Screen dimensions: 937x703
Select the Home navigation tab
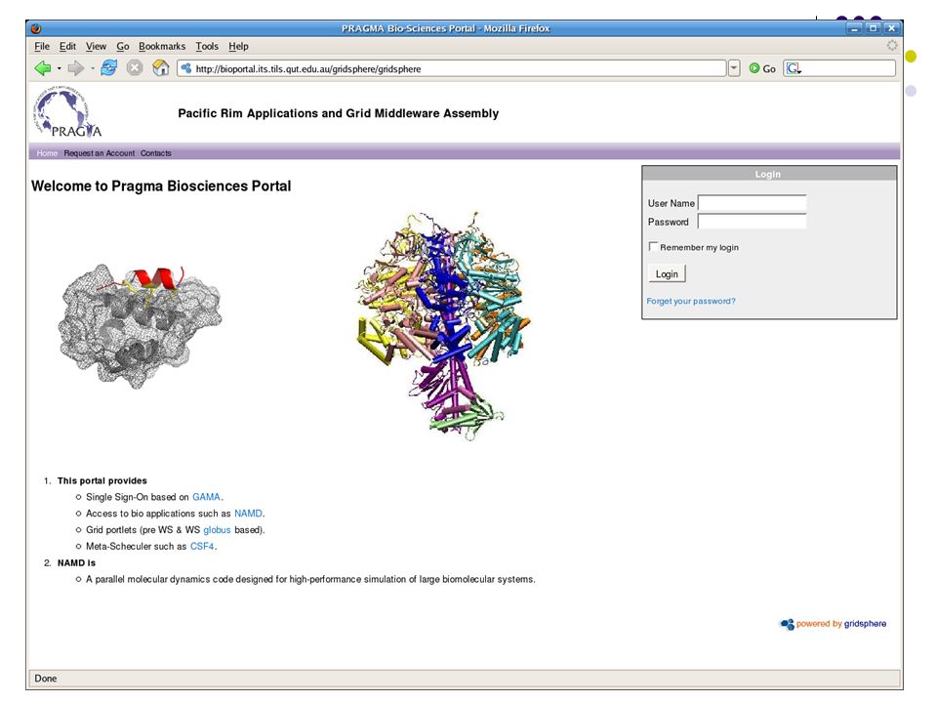pyautogui.click(x=47, y=153)
